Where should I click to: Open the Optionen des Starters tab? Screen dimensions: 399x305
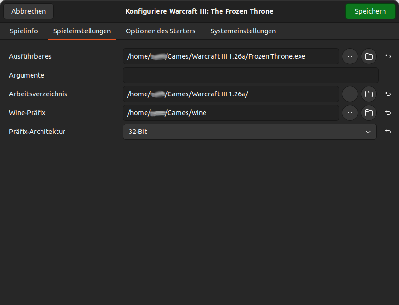click(x=160, y=31)
